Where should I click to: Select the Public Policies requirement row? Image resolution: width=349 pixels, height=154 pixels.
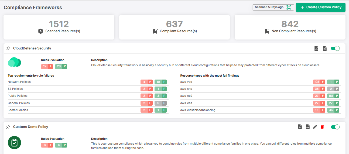pyautogui.click(x=88, y=96)
